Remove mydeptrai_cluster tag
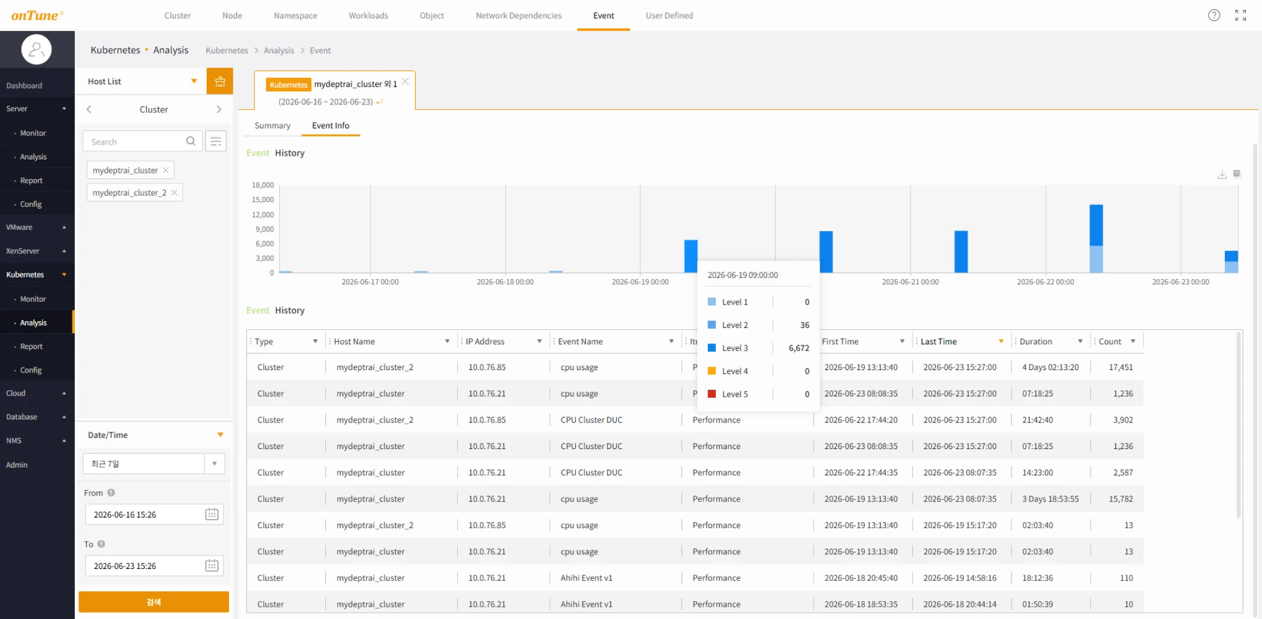Screen dimensions: 1262x619 pos(166,170)
